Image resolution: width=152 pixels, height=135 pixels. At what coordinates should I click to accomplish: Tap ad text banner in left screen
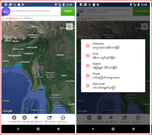click(31, 11)
